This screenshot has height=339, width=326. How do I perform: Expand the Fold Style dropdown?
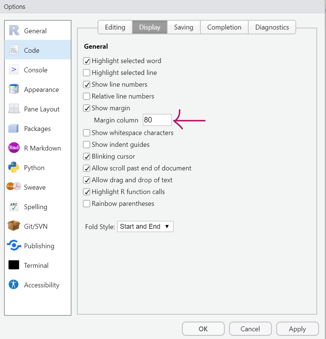(x=145, y=226)
